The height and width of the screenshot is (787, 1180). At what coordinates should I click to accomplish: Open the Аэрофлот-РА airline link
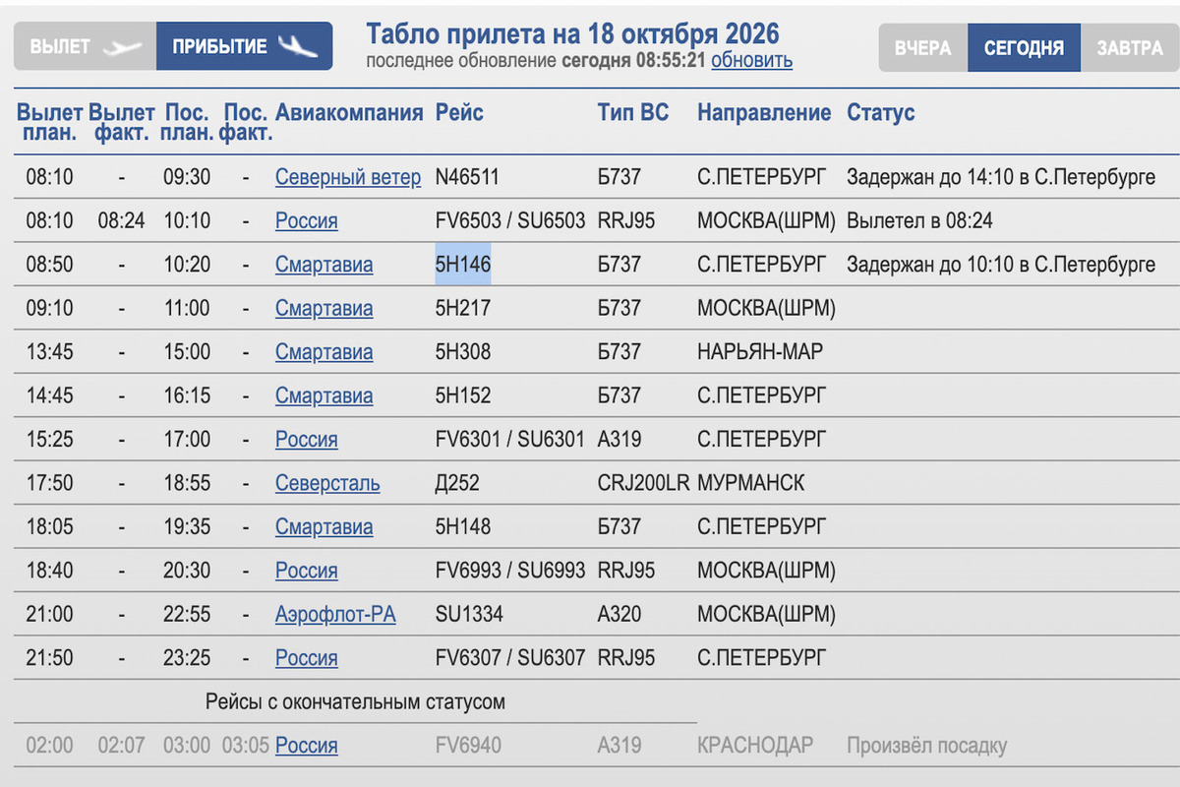pyautogui.click(x=335, y=615)
